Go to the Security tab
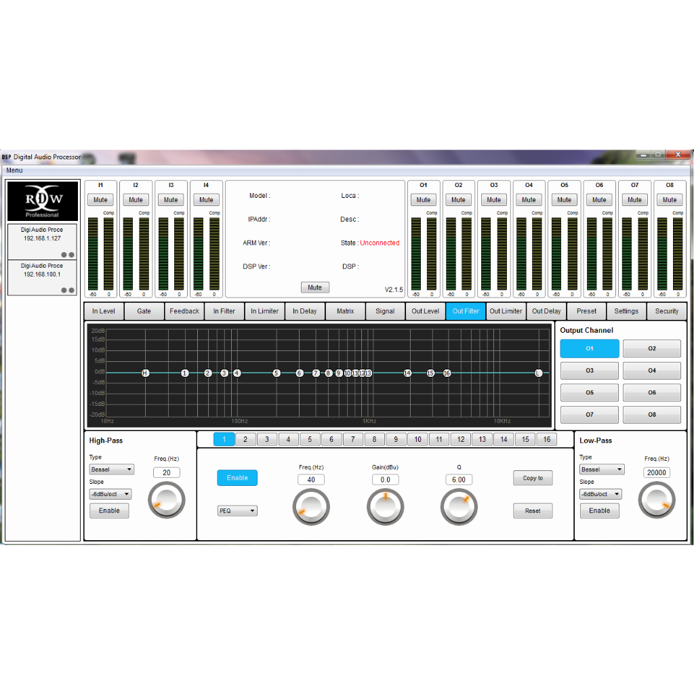 667,311
